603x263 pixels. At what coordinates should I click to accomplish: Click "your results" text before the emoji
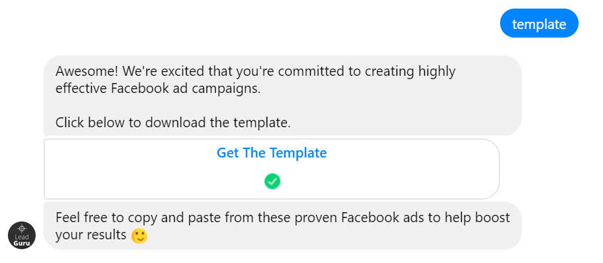point(91,235)
